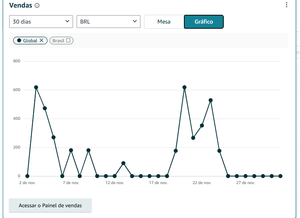Click the Global series color dot
The image size is (300, 218).
[19, 41]
